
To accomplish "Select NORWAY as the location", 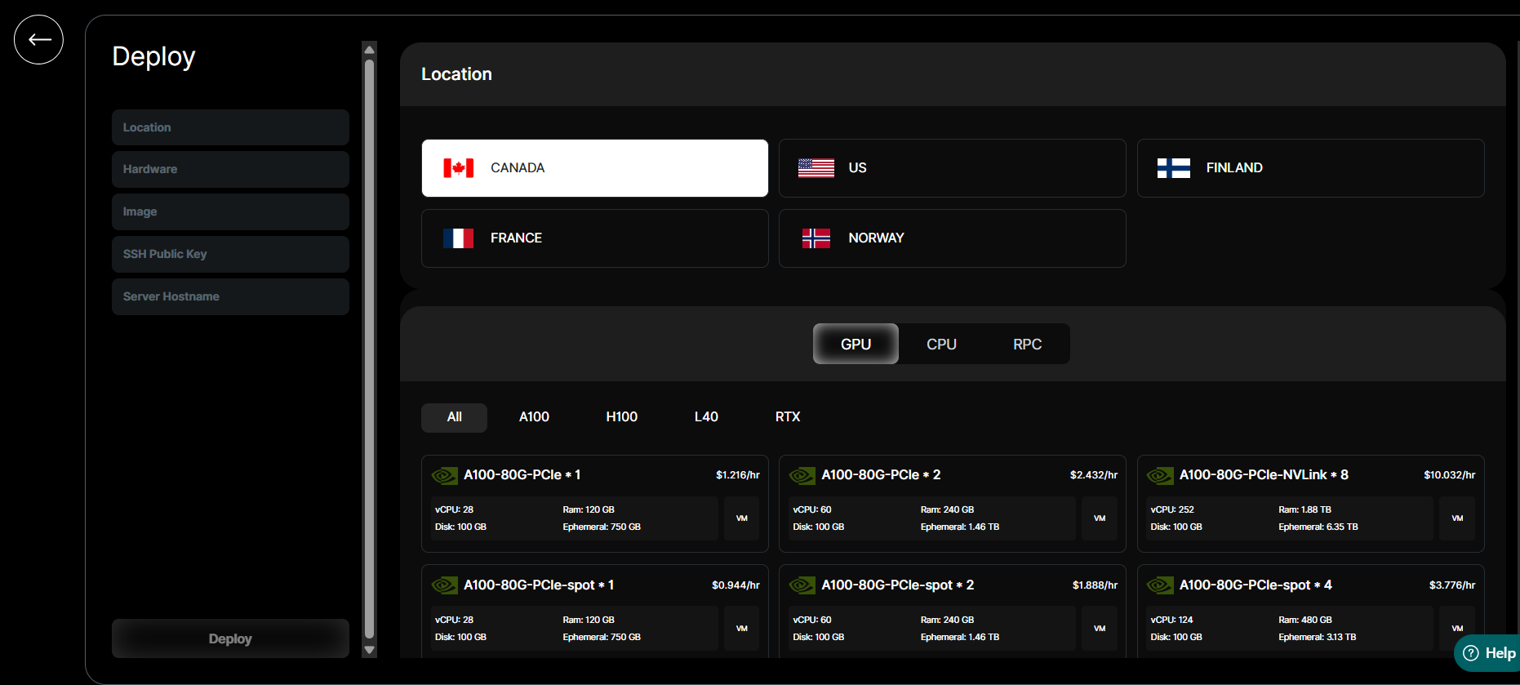I will point(952,238).
